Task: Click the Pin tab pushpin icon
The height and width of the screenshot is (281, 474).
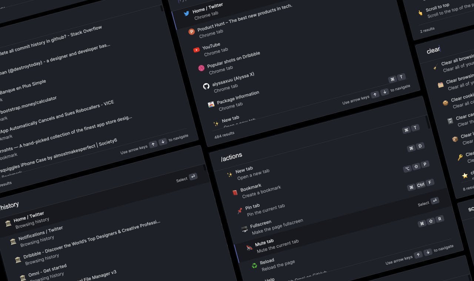Action: pos(240,211)
